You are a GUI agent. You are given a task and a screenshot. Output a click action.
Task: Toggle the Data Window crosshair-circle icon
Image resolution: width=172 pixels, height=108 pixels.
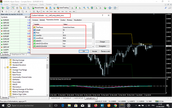[17, 8]
